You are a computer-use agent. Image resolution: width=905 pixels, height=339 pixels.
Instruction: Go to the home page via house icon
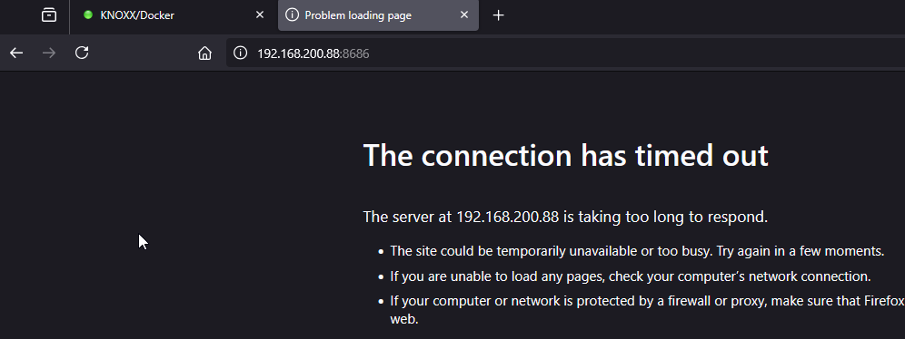[204, 53]
